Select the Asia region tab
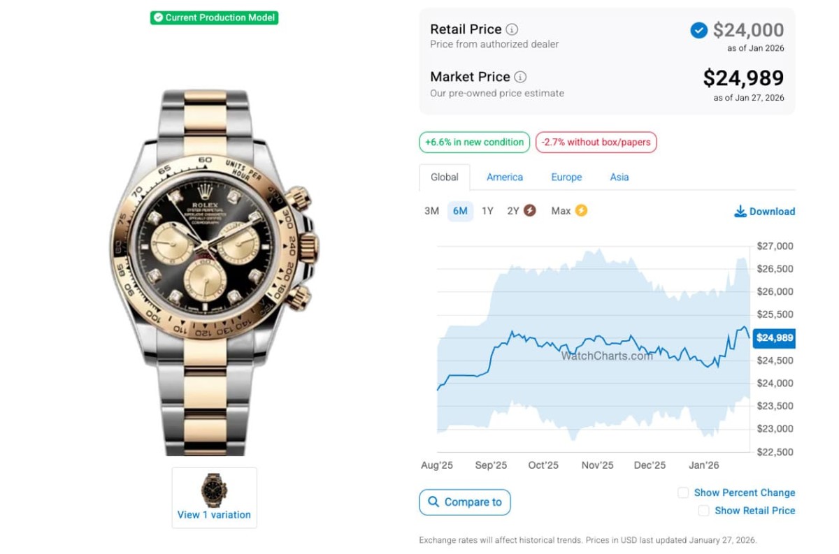Image resolution: width=839 pixels, height=554 pixels. pos(619,177)
